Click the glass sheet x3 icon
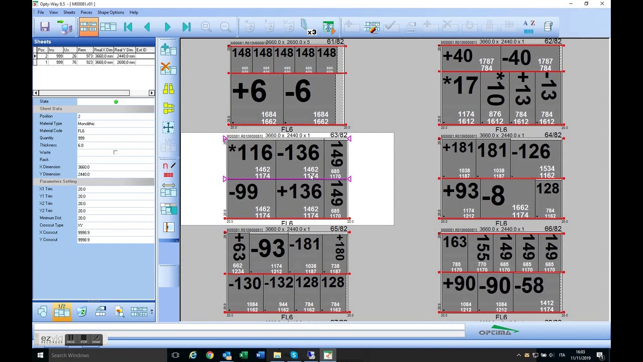Viewport: 643px width, 362px height. 308,28
